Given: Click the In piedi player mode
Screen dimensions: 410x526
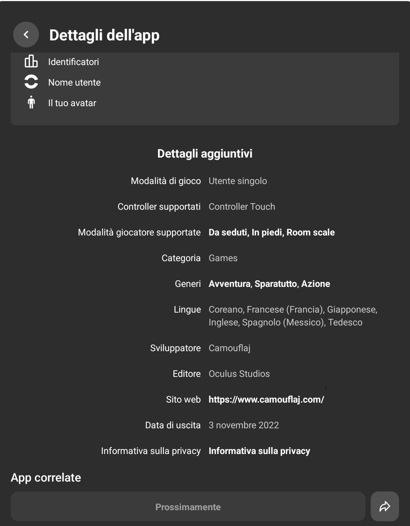Looking at the screenshot, I should click(x=267, y=232).
